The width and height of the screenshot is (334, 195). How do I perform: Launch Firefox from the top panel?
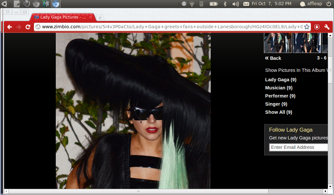tap(26, 4)
